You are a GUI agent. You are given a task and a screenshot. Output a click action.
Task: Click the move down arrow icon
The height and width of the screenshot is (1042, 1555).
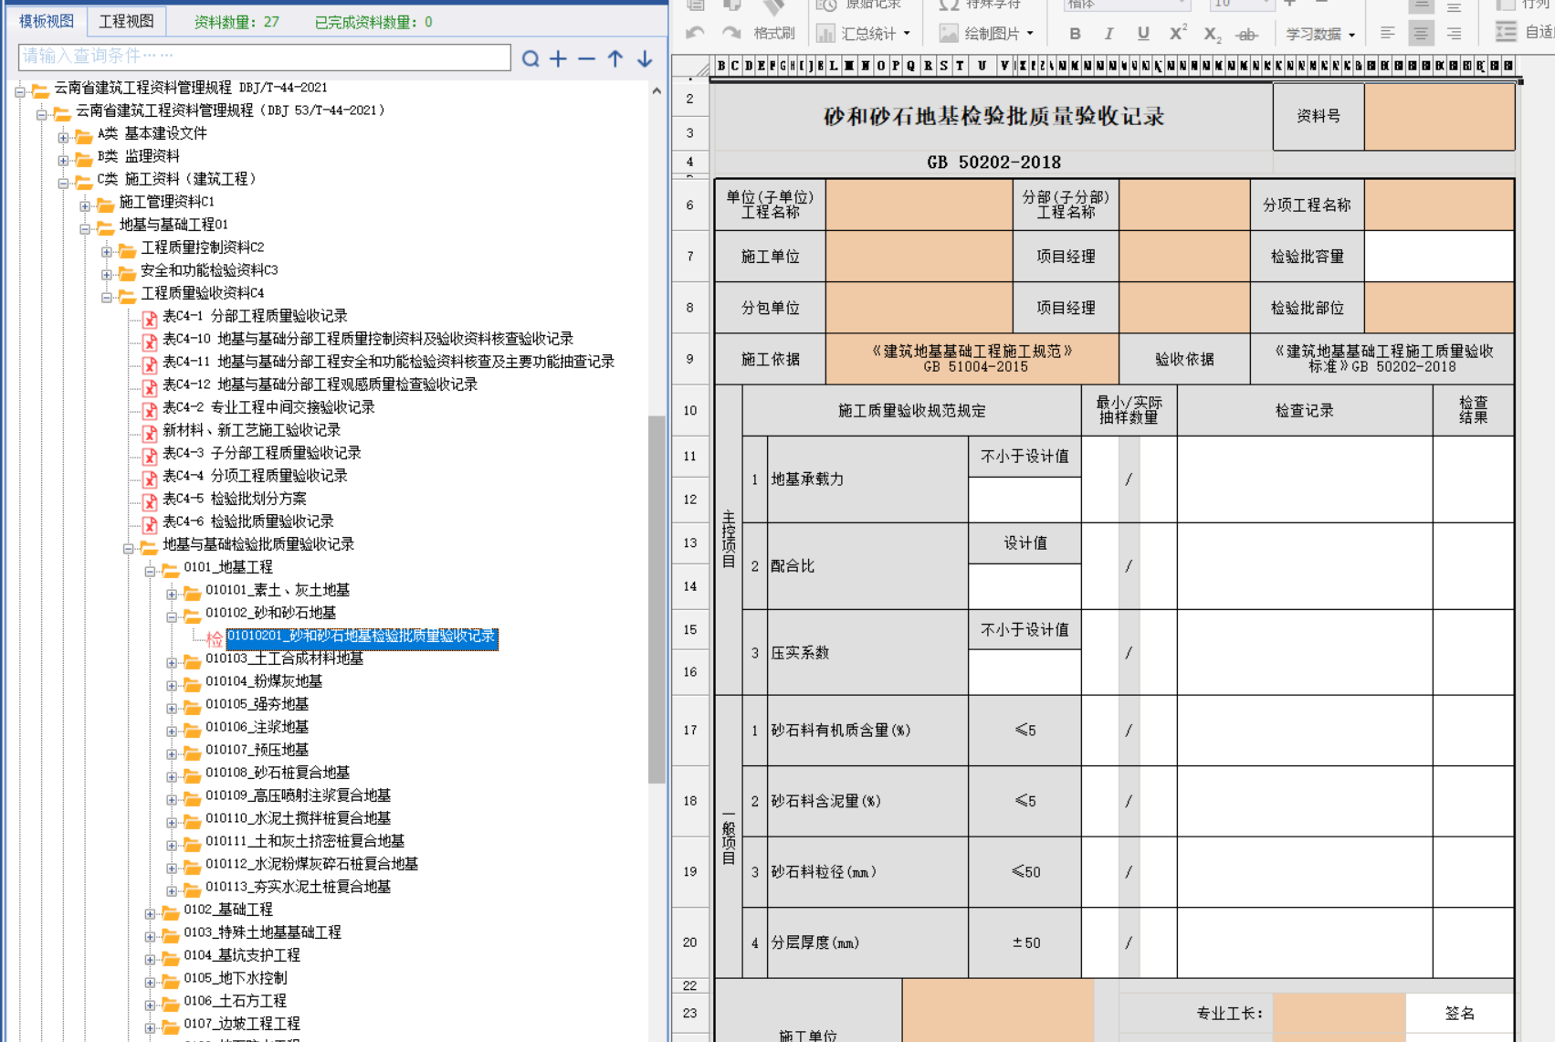(x=645, y=58)
